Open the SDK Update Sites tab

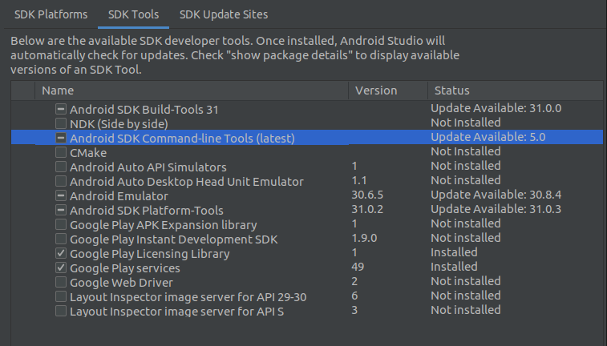[x=224, y=14]
